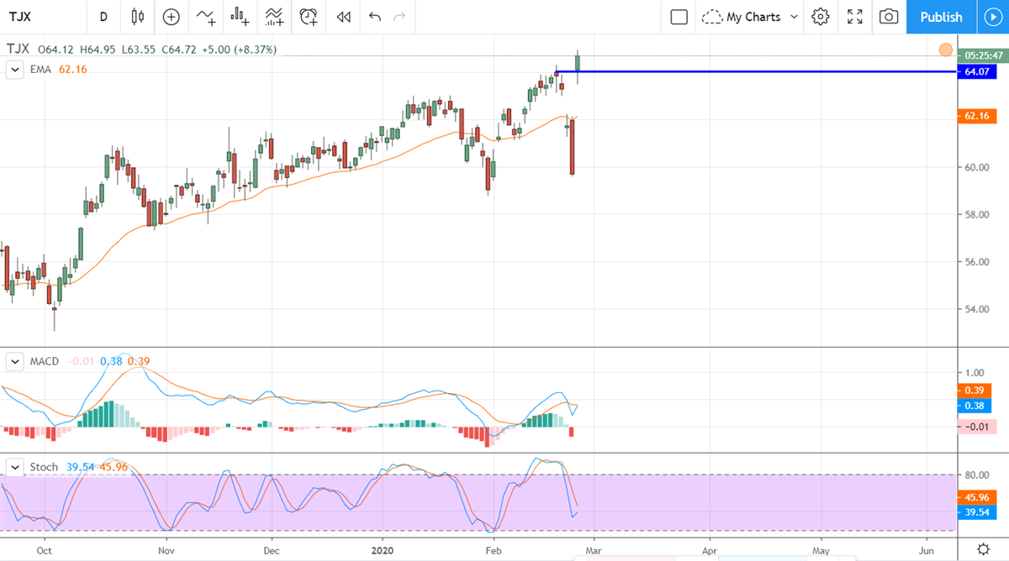This screenshot has height=561, width=1009.
Task: Undo the last chart action
Action: coord(375,17)
